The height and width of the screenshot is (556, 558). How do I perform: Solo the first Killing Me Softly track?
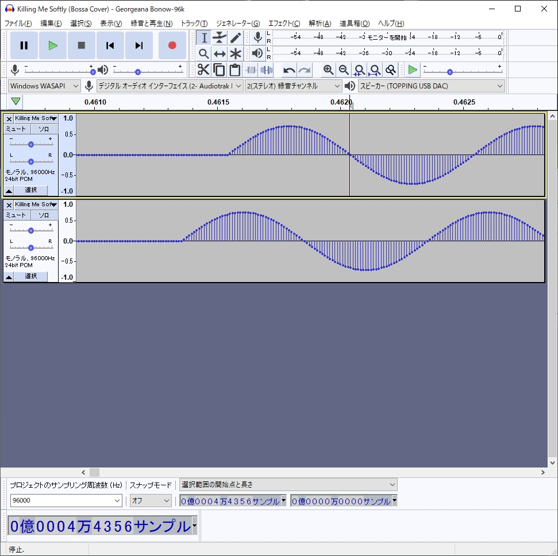[44, 129]
